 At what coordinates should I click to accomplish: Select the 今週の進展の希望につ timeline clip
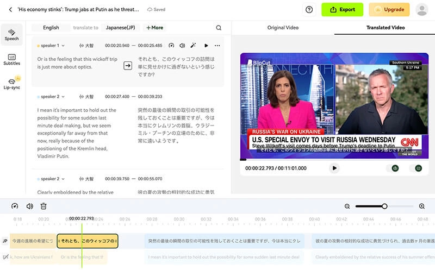(x=33, y=241)
